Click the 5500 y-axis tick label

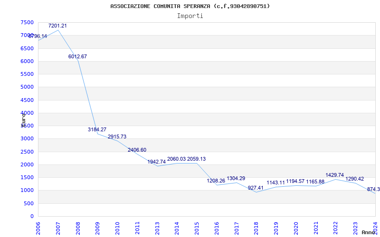coord(27,74)
